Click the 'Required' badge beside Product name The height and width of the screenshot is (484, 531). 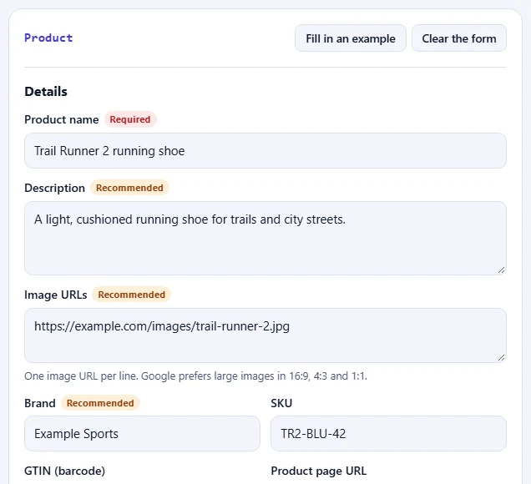tap(130, 119)
